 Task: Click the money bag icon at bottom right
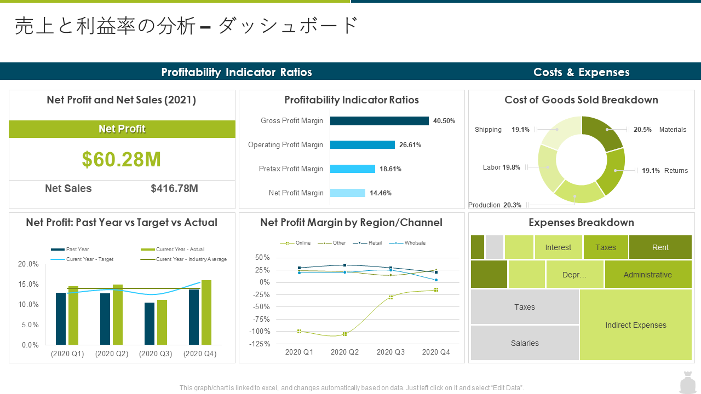pos(687,383)
